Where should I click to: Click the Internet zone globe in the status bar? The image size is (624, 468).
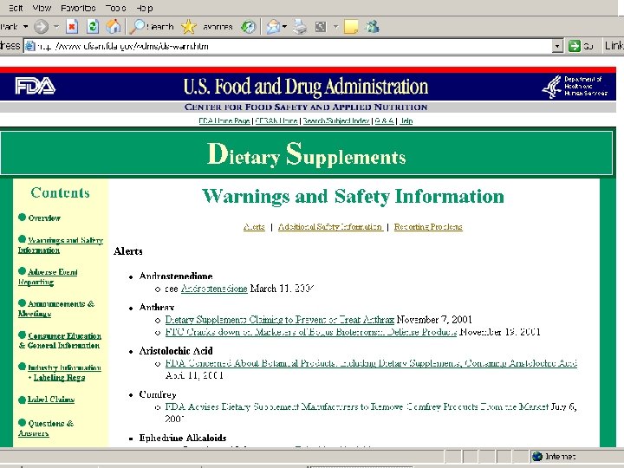pos(537,456)
